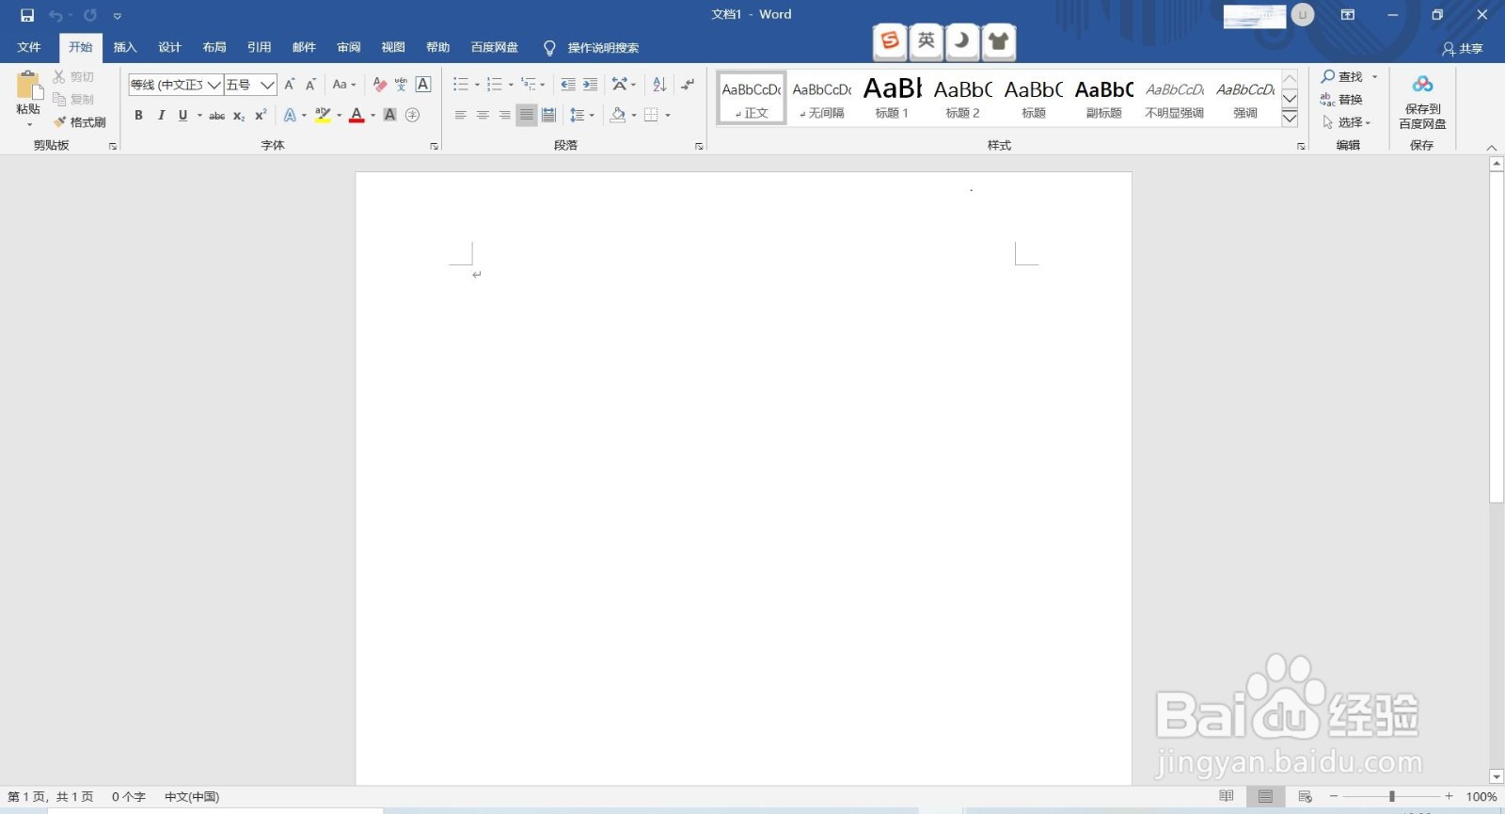Screen dimensions: 1505x814
Task: Click the vertical scrollbar thumb
Action: pyautogui.click(x=1497, y=337)
